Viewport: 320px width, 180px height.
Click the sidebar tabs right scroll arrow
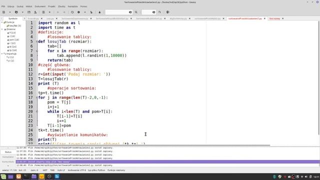pos(24,18)
